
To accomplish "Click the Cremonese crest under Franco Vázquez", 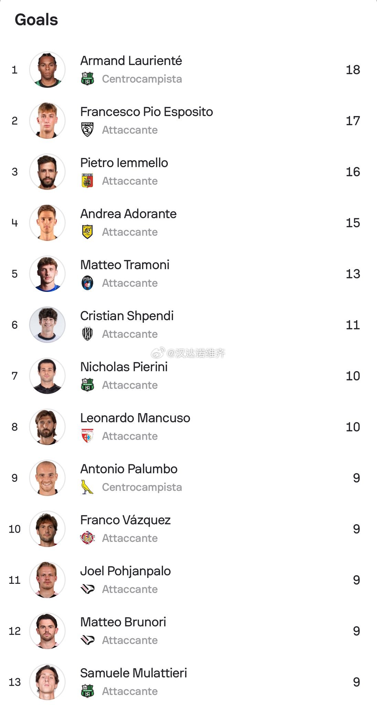I will tap(87, 537).
